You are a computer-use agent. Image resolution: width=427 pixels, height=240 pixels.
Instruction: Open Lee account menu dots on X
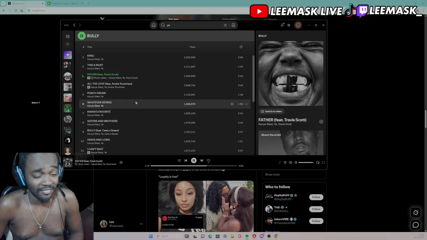[141, 224]
